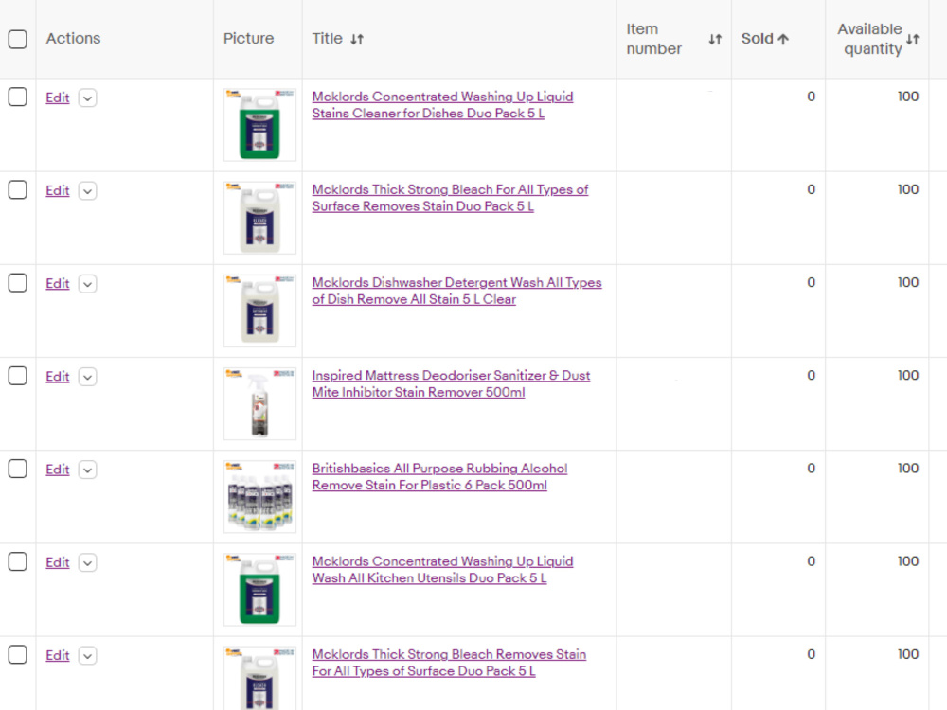Open actions dropdown for Washing Up Liquid Stains Cleaner
The height and width of the screenshot is (710, 947).
pos(87,98)
